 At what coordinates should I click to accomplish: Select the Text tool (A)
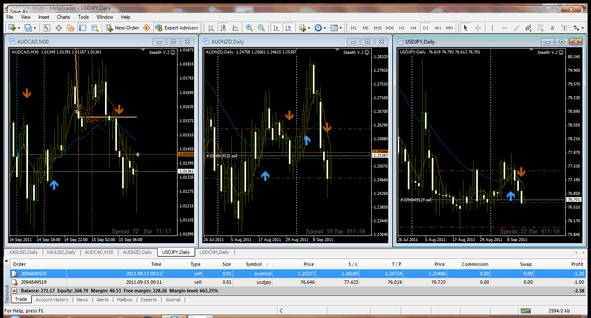click(x=552, y=28)
